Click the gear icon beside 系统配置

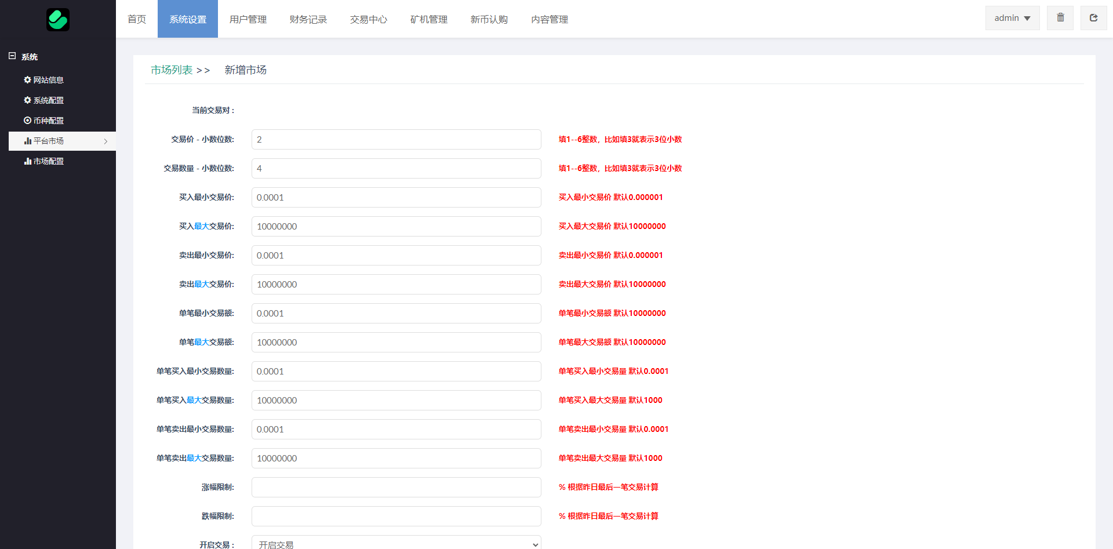point(27,100)
